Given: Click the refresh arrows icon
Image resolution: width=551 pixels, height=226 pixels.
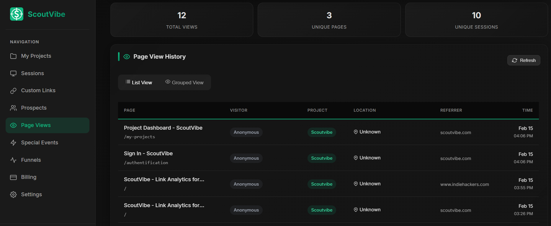Looking at the screenshot, I should point(514,60).
